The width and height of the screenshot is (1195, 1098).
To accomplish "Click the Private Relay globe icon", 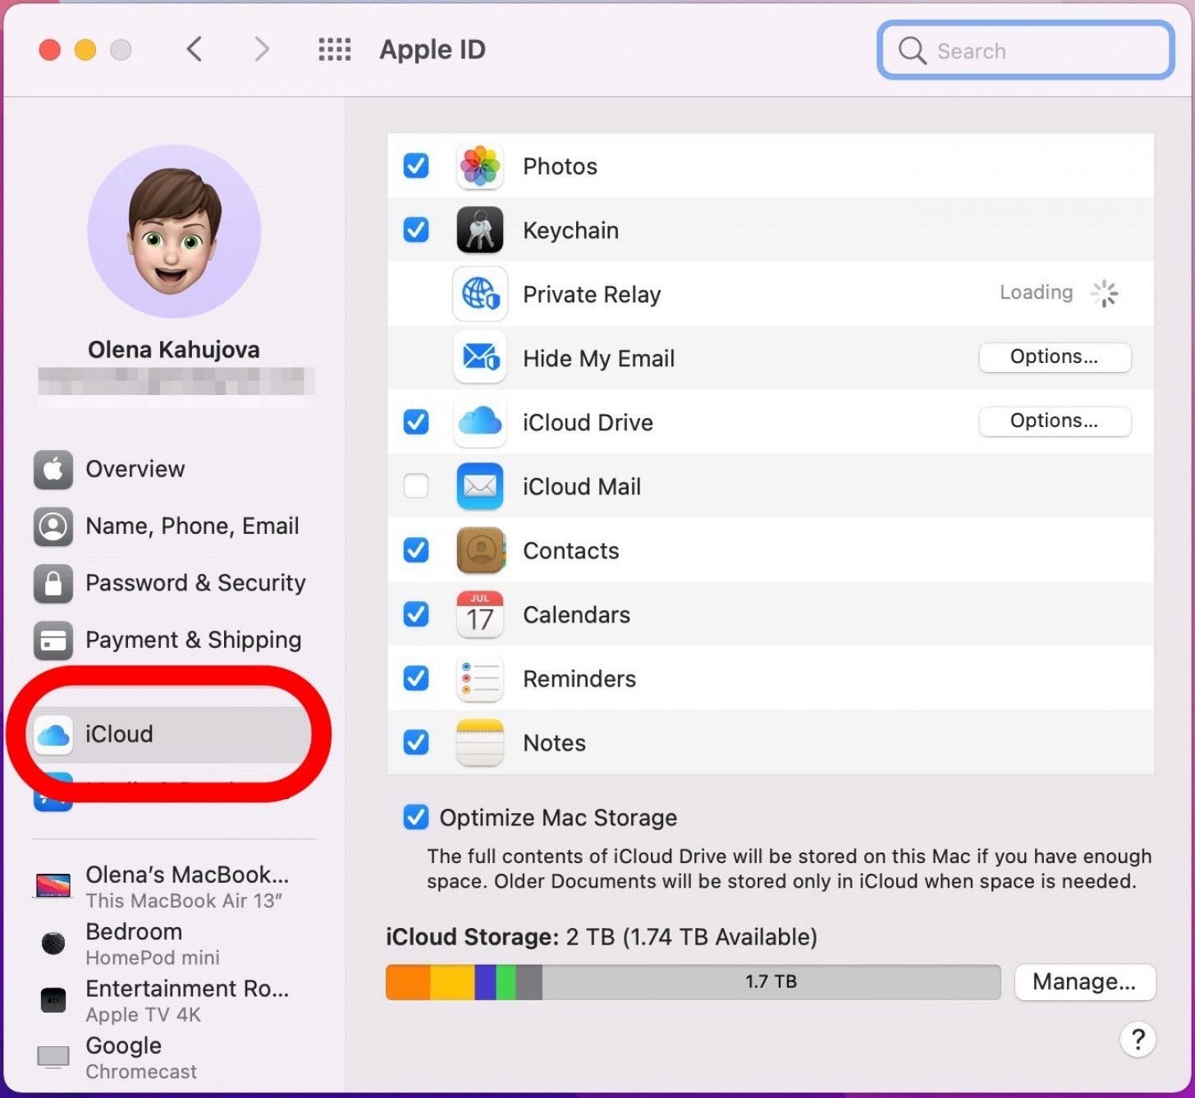I will (479, 294).
